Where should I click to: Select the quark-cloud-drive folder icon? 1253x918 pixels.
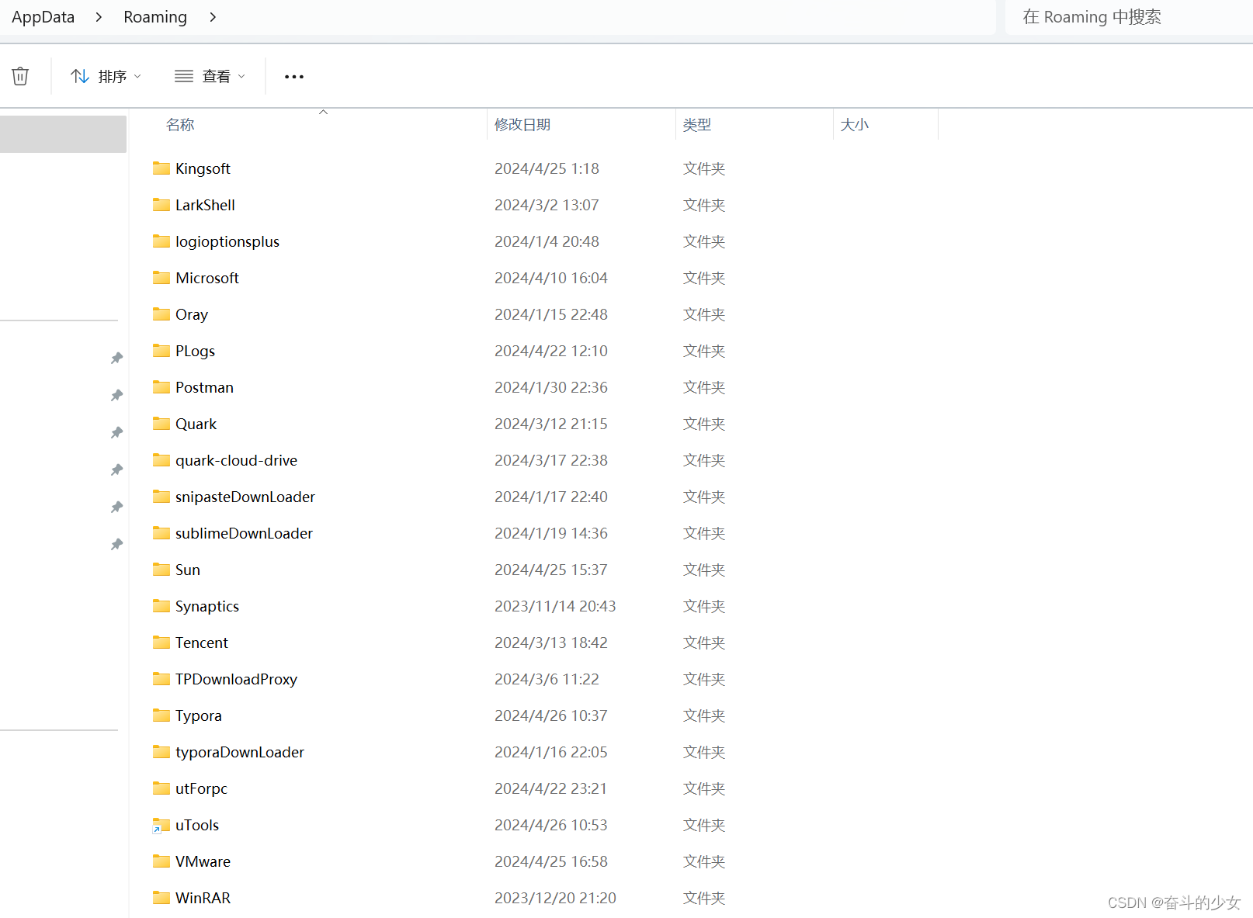point(161,460)
